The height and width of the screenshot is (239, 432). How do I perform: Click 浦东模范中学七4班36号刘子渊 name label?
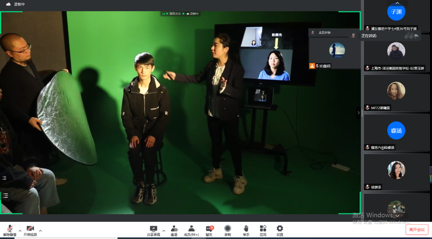click(x=394, y=28)
